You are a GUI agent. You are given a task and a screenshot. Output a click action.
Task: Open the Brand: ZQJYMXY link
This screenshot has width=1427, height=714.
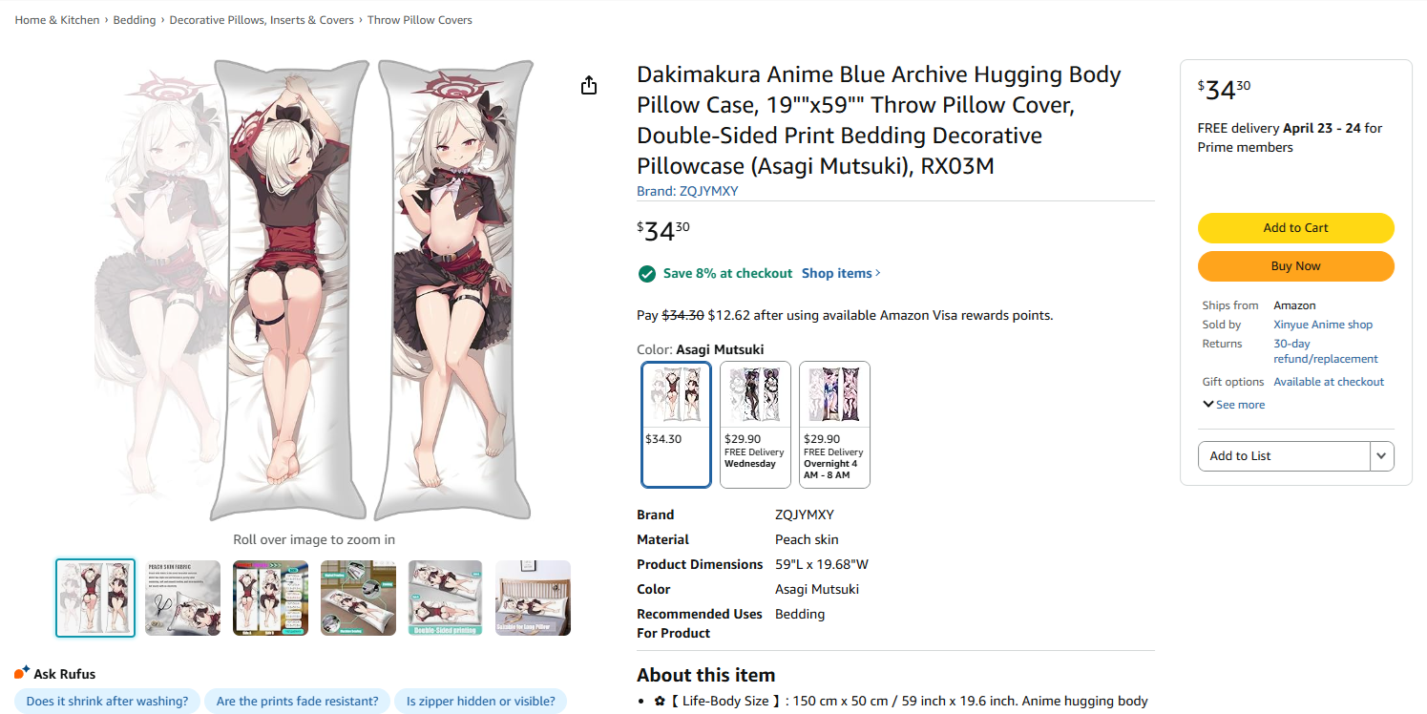687,191
